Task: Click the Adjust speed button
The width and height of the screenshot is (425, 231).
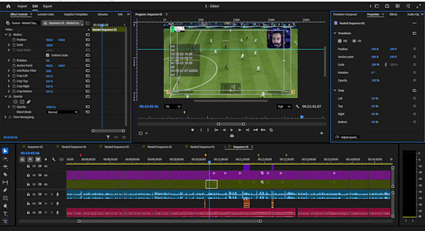Action: tap(347, 137)
